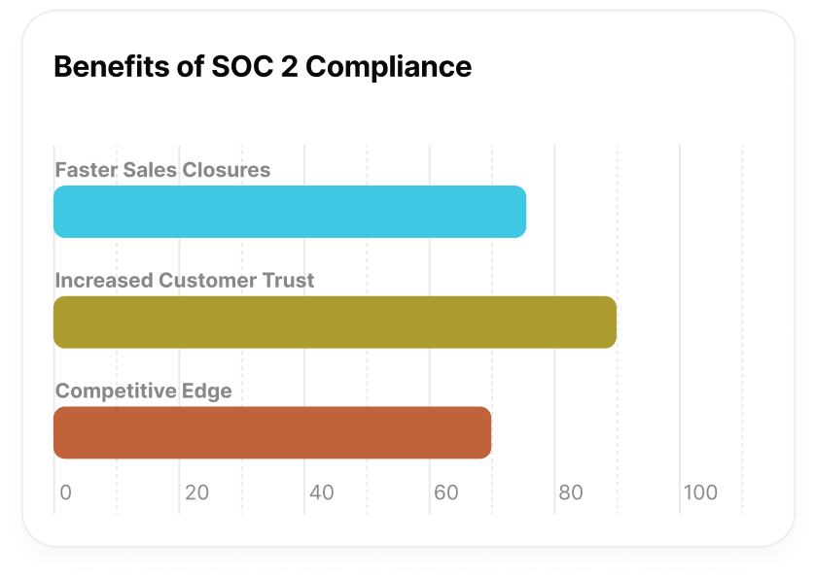Select the 40 axis tick label
815x578 pixels.
[321, 493]
